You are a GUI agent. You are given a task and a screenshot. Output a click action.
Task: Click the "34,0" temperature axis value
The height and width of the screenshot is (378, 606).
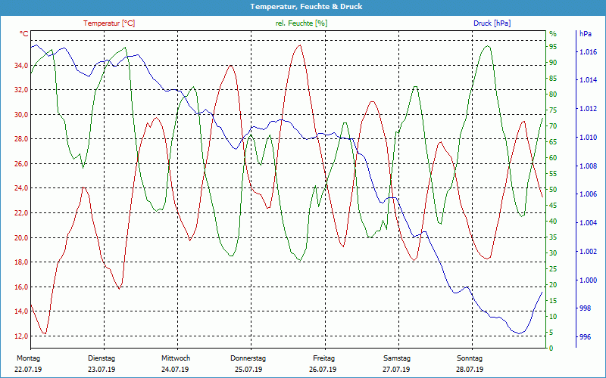(x=21, y=66)
